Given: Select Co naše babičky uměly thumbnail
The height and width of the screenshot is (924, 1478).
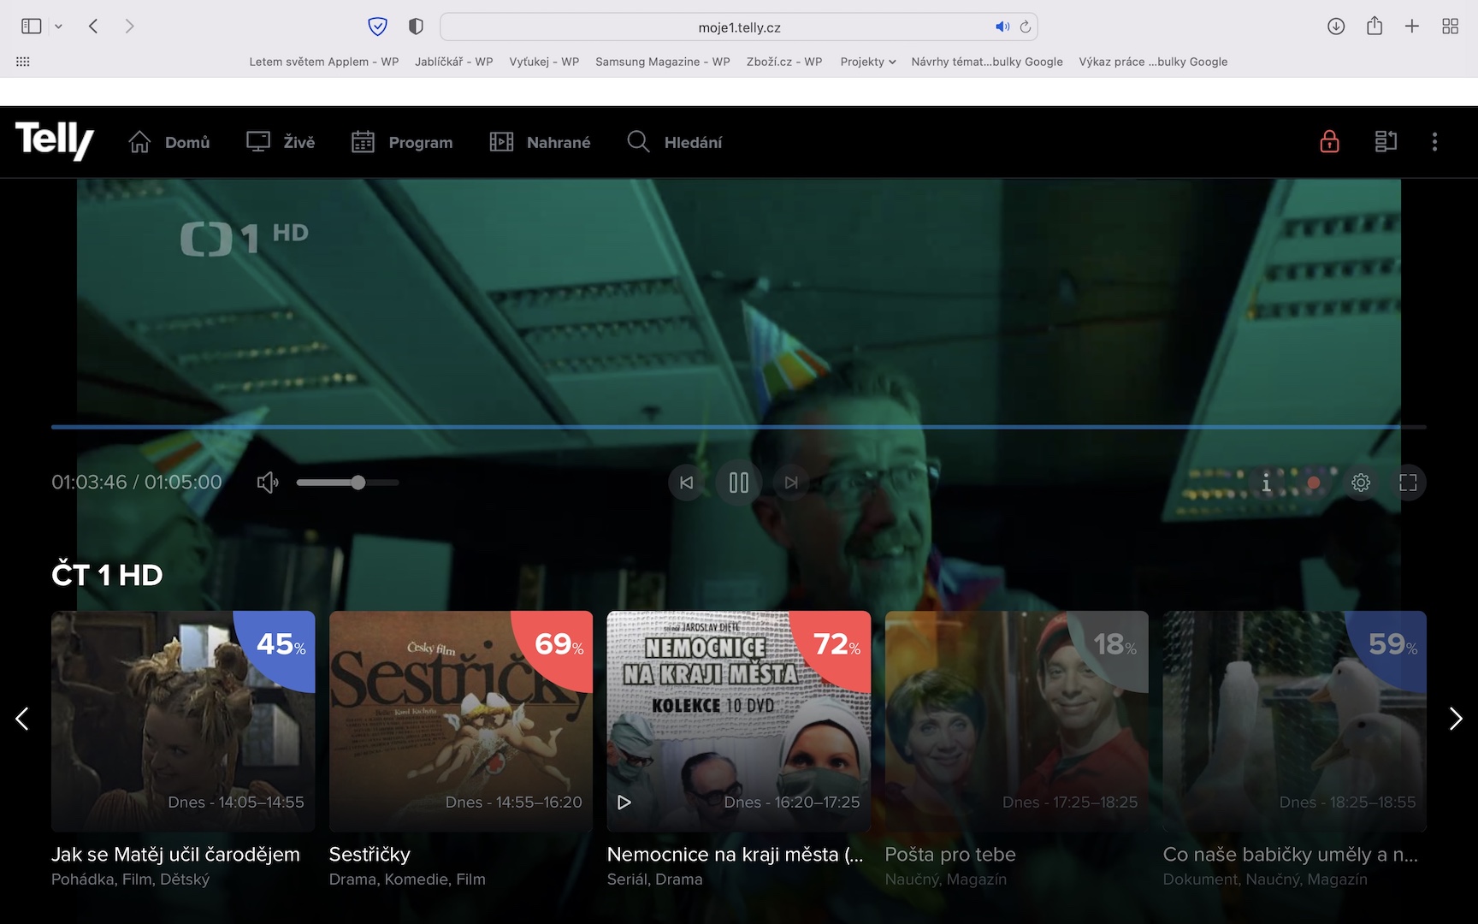Looking at the screenshot, I should pyautogui.click(x=1295, y=721).
